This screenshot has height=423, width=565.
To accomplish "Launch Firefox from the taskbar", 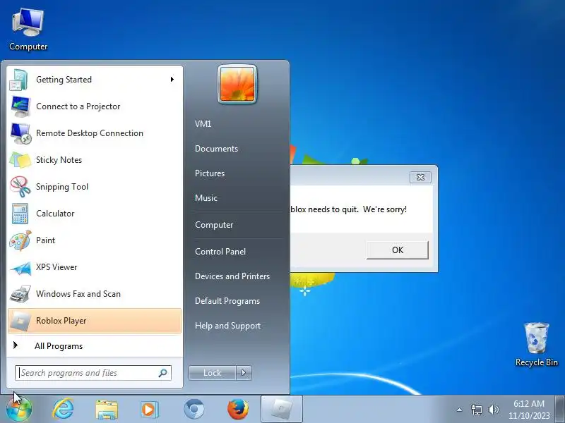I will click(238, 410).
